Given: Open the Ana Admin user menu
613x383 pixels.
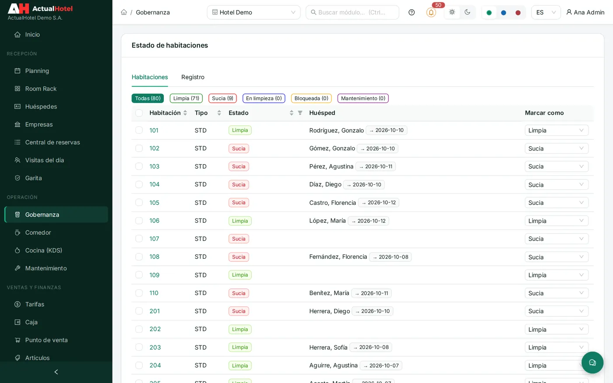Looking at the screenshot, I should coord(585,12).
